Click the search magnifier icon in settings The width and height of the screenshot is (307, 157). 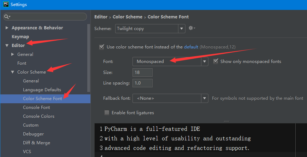[7, 17]
